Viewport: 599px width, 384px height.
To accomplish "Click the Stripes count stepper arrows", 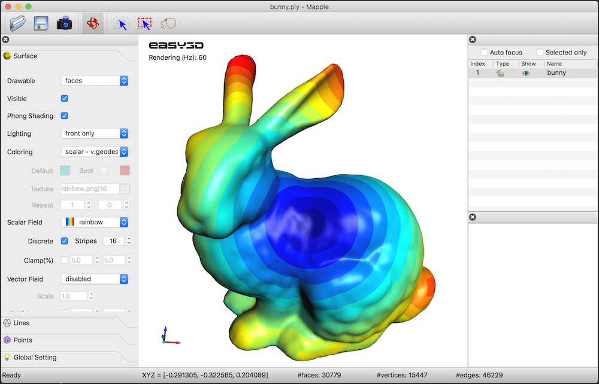I will click(129, 241).
